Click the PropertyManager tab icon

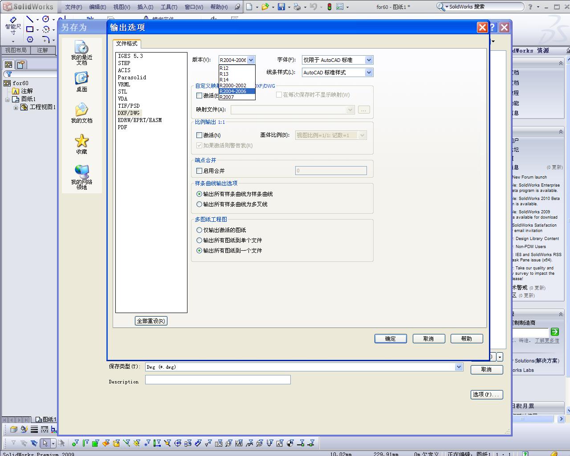(21, 65)
